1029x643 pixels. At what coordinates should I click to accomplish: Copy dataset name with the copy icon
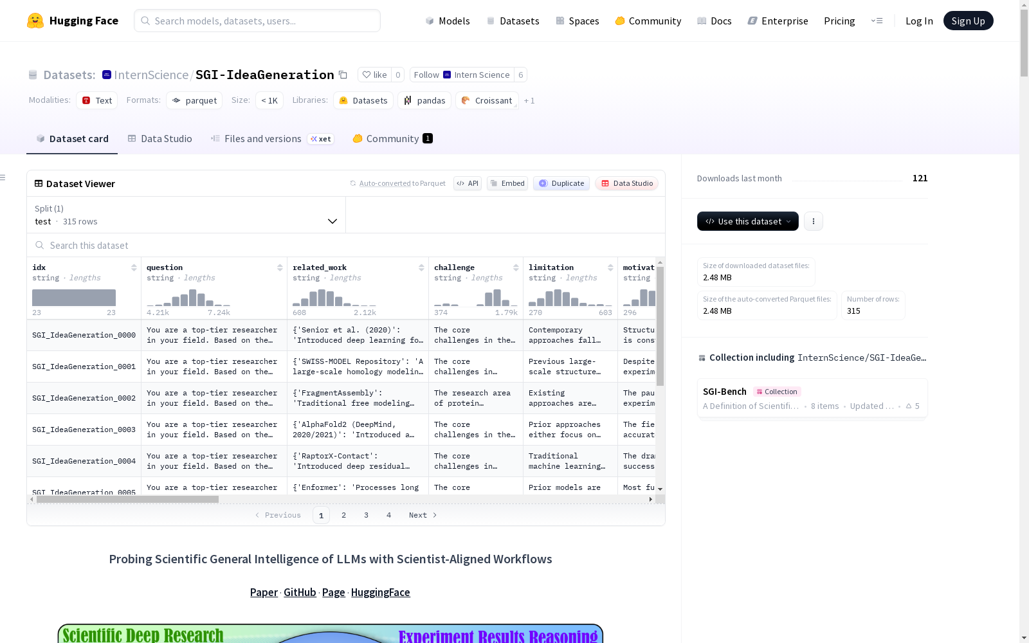coord(343,75)
